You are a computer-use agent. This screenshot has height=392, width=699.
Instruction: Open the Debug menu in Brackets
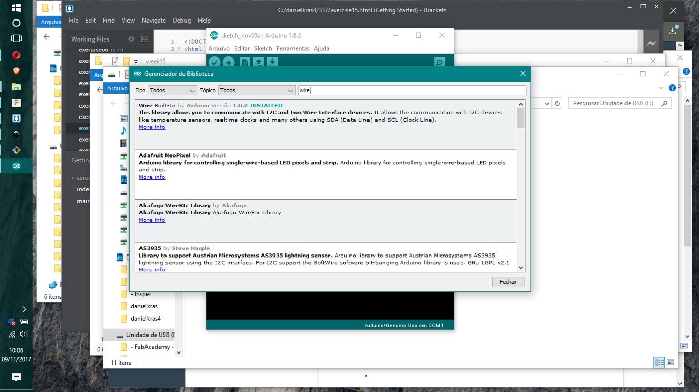[x=181, y=21]
